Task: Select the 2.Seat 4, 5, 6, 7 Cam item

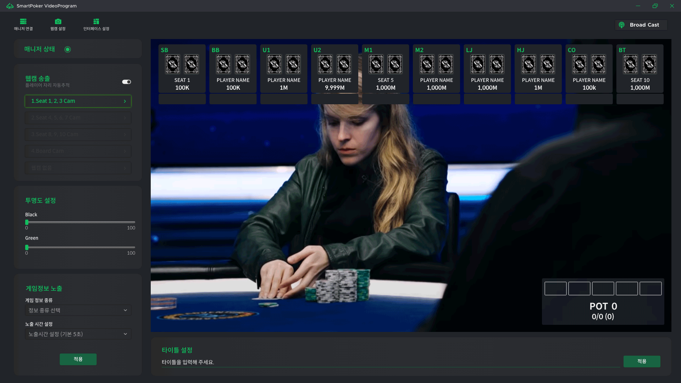Action: coord(78,118)
